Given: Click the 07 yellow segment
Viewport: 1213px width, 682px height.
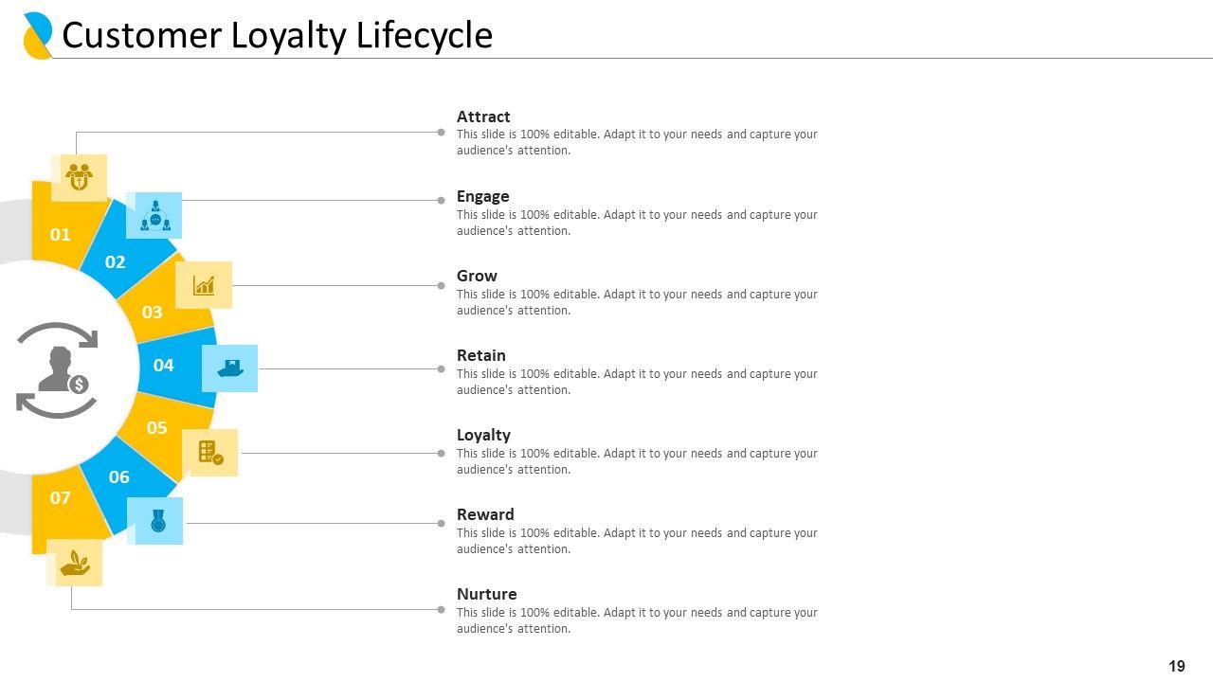Looking at the screenshot, I should click(x=60, y=498).
